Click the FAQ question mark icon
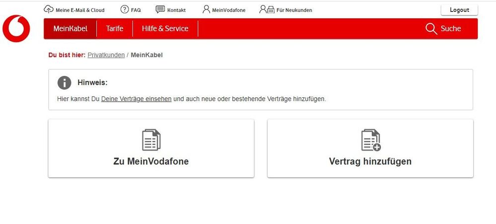This screenshot has height=224, width=496. 125,9
